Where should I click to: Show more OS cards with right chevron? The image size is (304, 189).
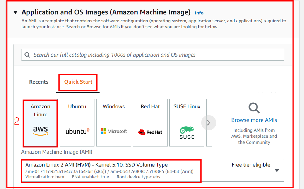pos(208,123)
